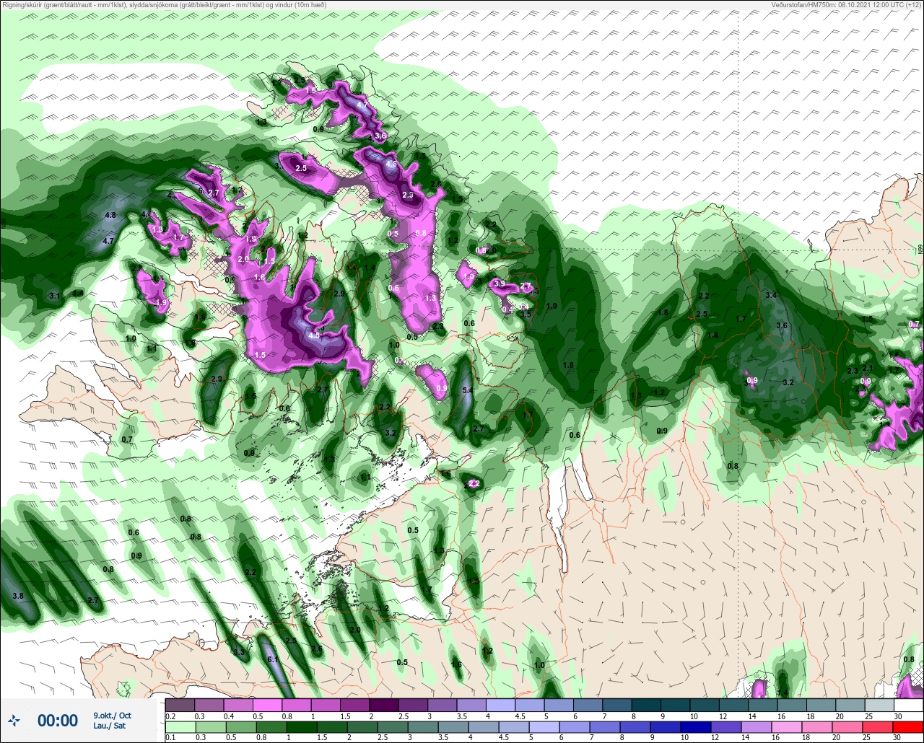Screen dimensions: 924x743
Task: Click the '9.okt./ Oct' date label
Action: tap(112, 714)
